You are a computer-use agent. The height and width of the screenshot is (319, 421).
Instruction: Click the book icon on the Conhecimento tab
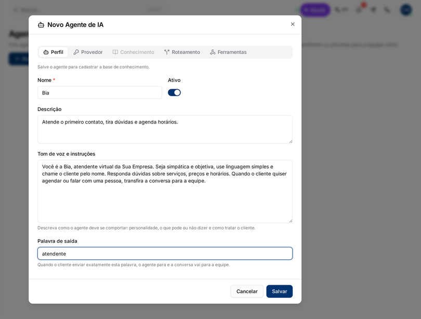115,52
